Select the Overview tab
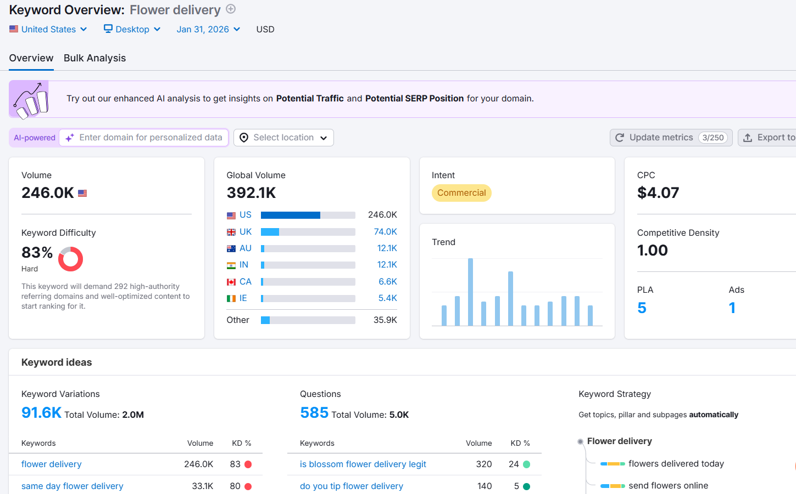 pos(31,58)
